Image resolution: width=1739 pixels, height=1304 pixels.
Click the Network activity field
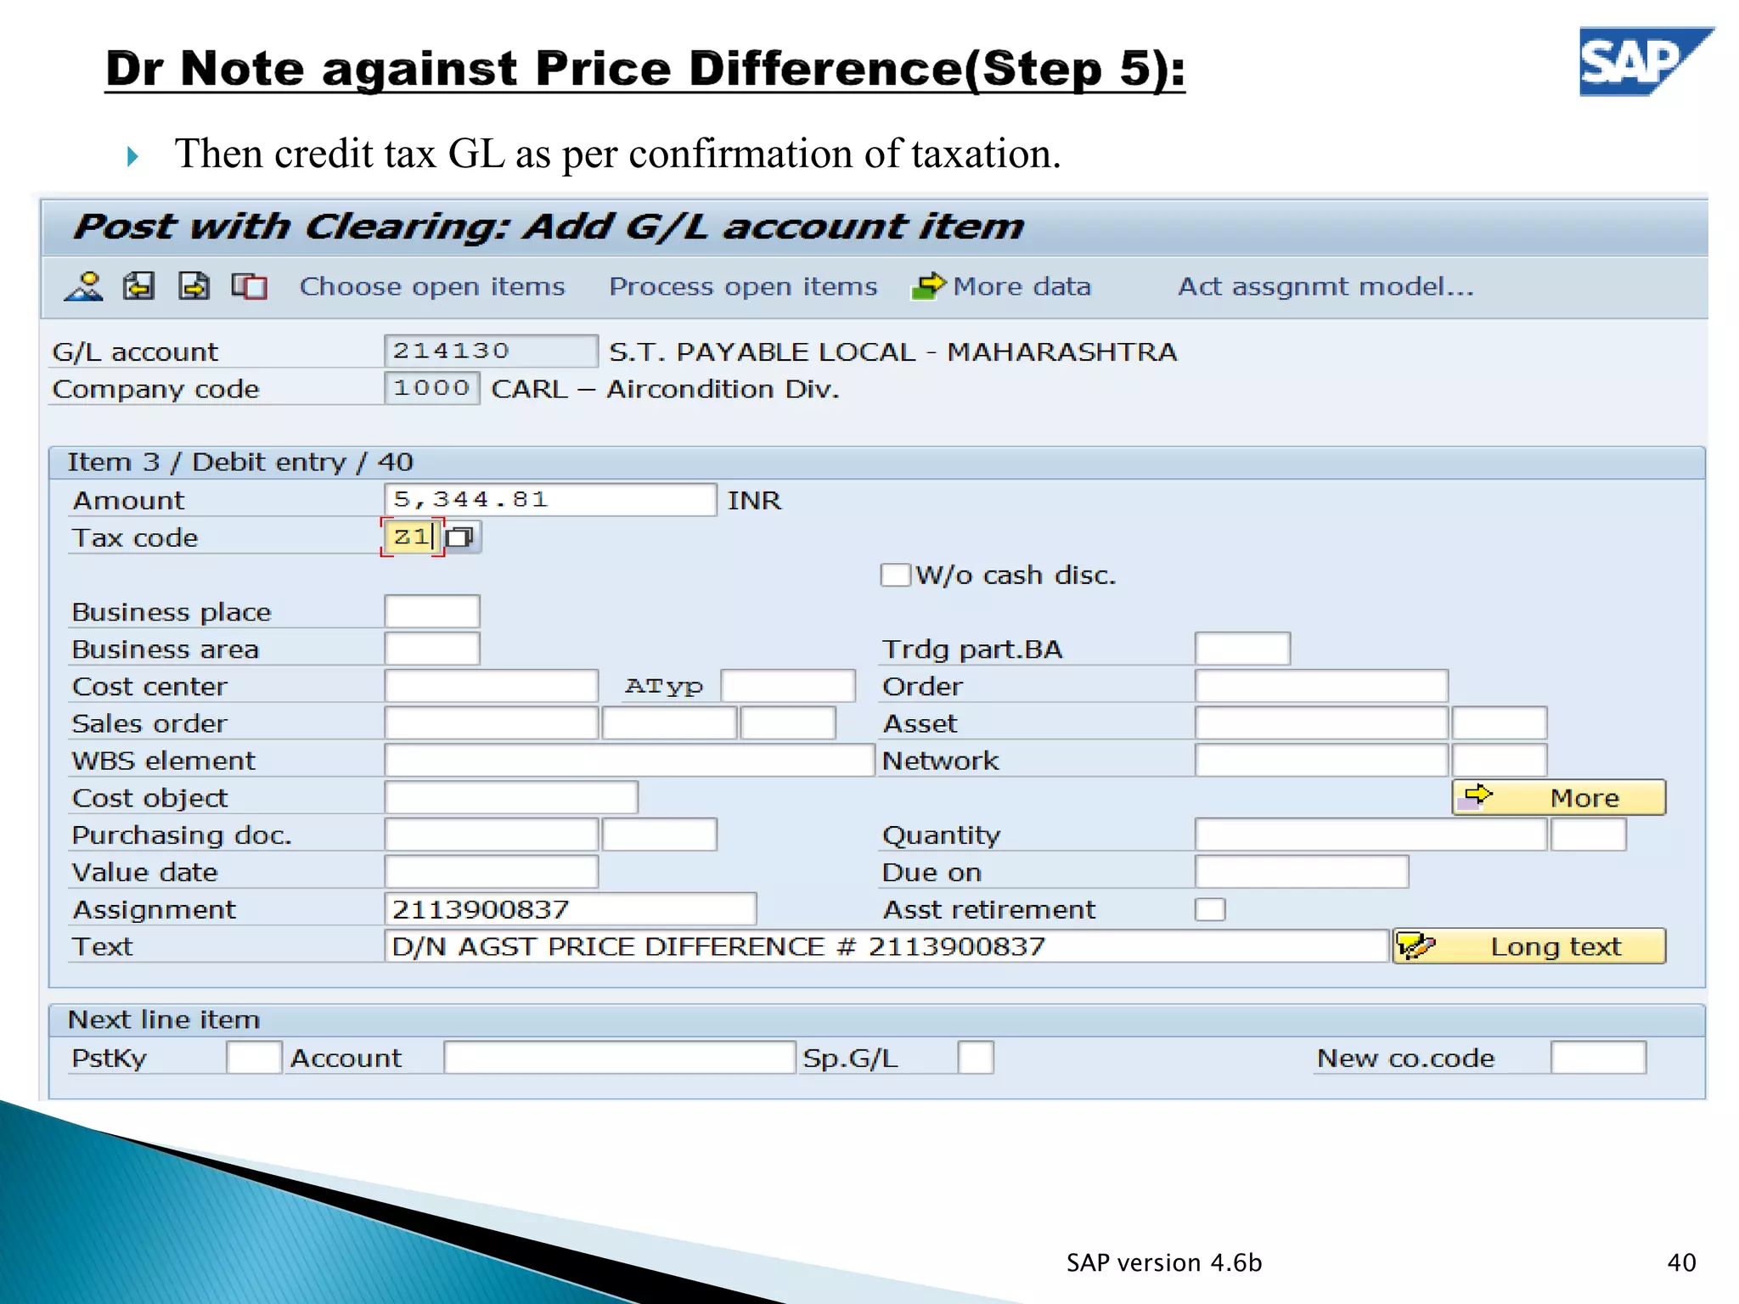tap(1500, 760)
